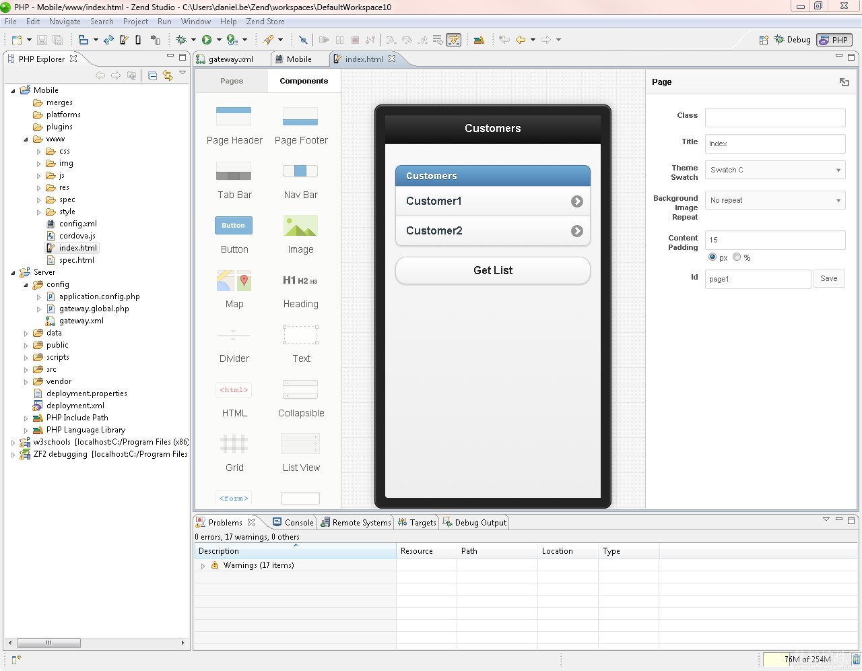Switch to the gateway.xml editor tab
Image resolution: width=862 pixels, height=671 pixels.
231,59
